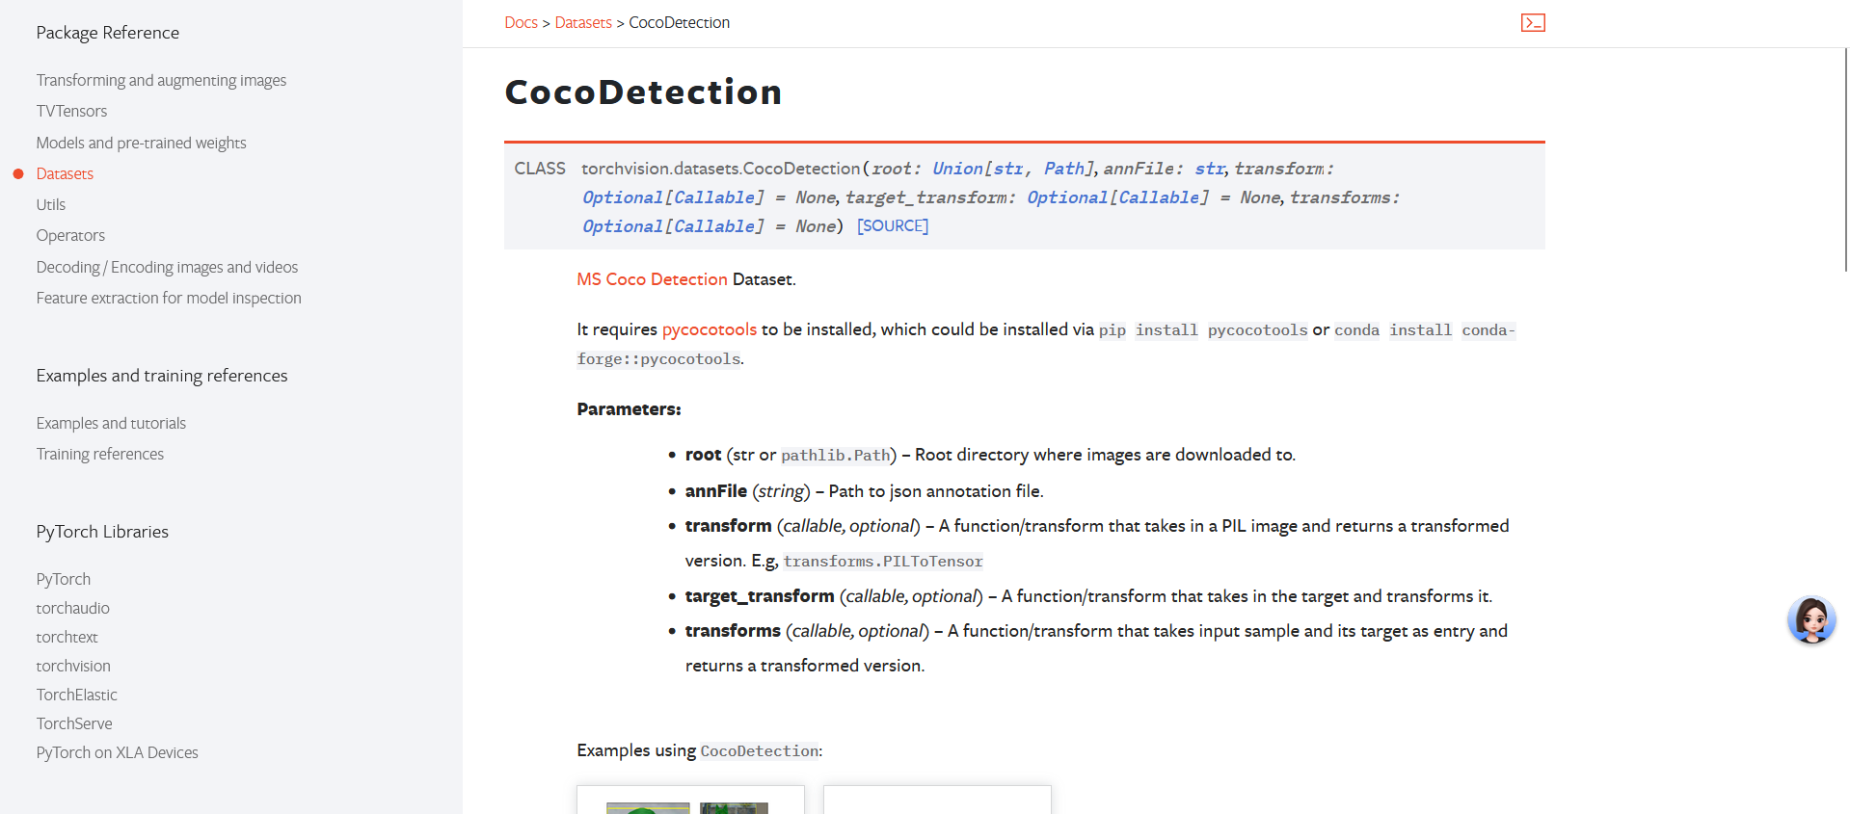Click the CocoDetection inline code text
Image resolution: width=1850 pixels, height=814 pixels.
[x=760, y=750]
